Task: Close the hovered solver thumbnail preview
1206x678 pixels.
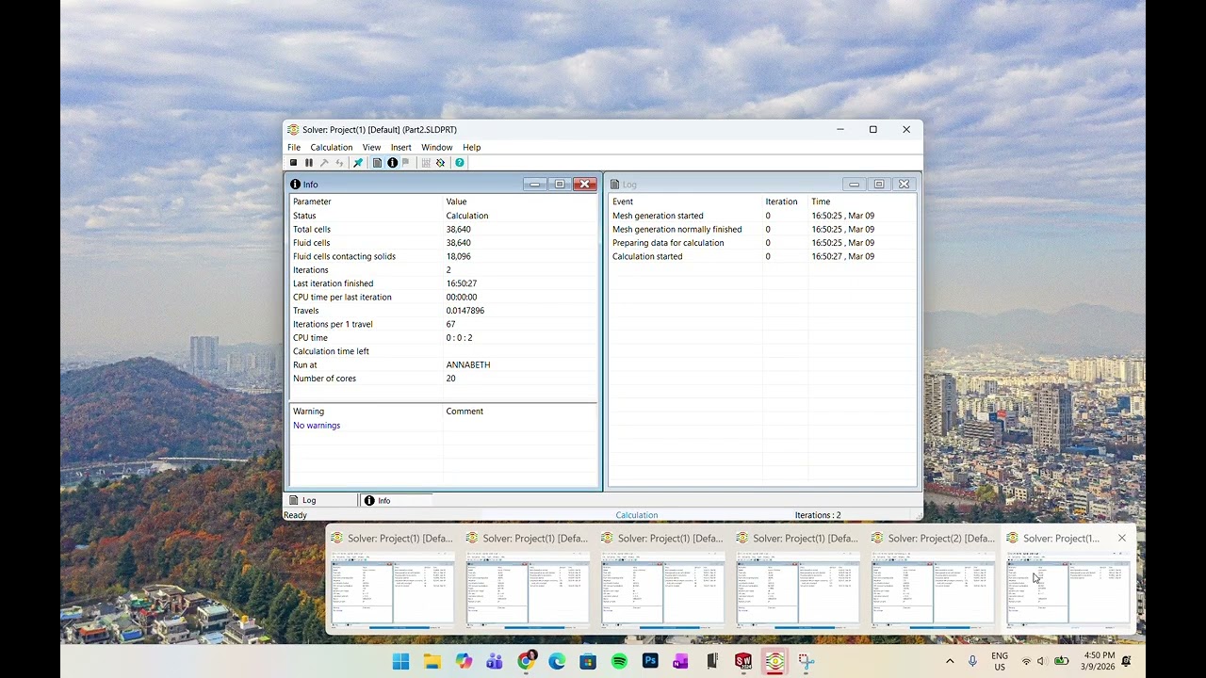Action: (1121, 538)
